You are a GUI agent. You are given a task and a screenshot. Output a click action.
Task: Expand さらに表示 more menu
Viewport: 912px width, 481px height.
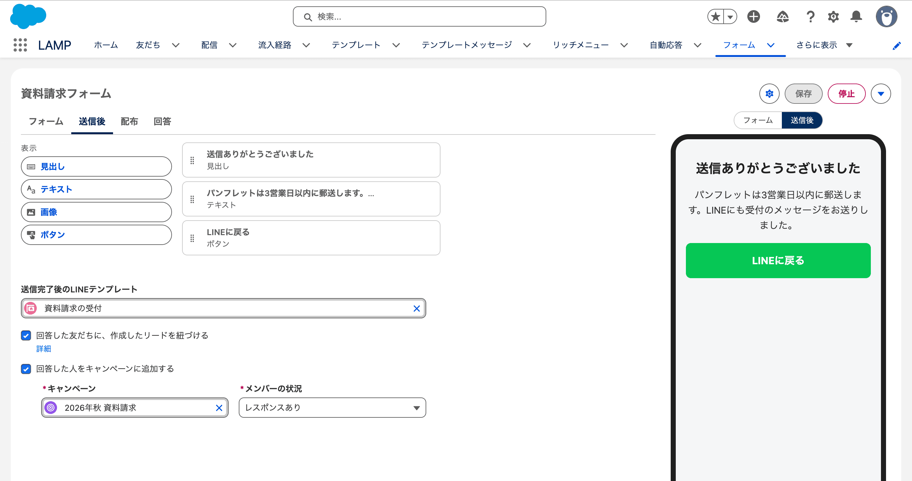pos(824,45)
